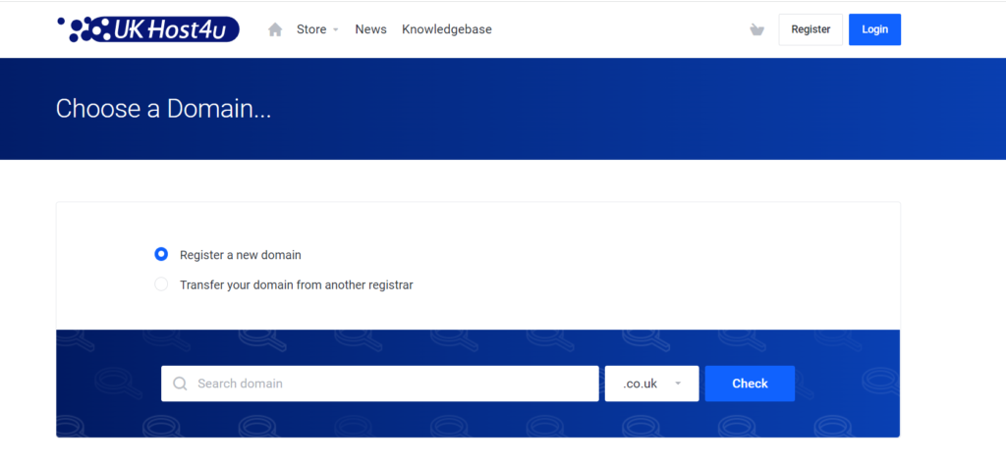Focus the Search domain input field
The height and width of the screenshot is (462, 1006).
point(380,384)
